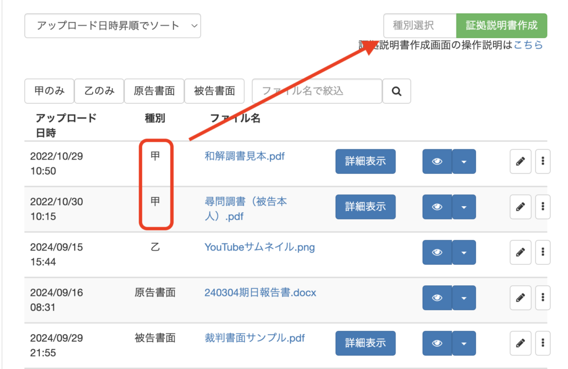Click pencil edit icon for YouTubeサムネイル.png

520,252
